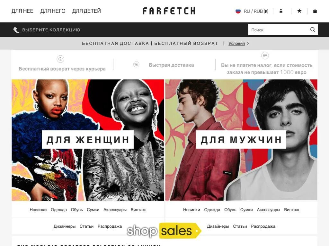The height and width of the screenshot is (246, 329).
Task: Click the Для женщин banner button
Action: (x=88, y=140)
